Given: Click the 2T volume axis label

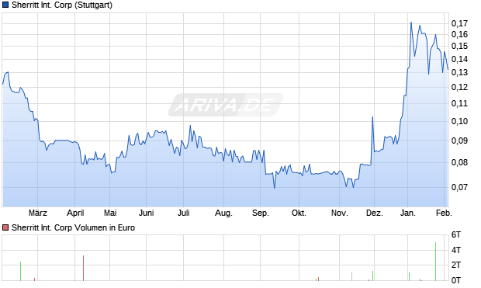Looking at the screenshot, I should (456, 265).
